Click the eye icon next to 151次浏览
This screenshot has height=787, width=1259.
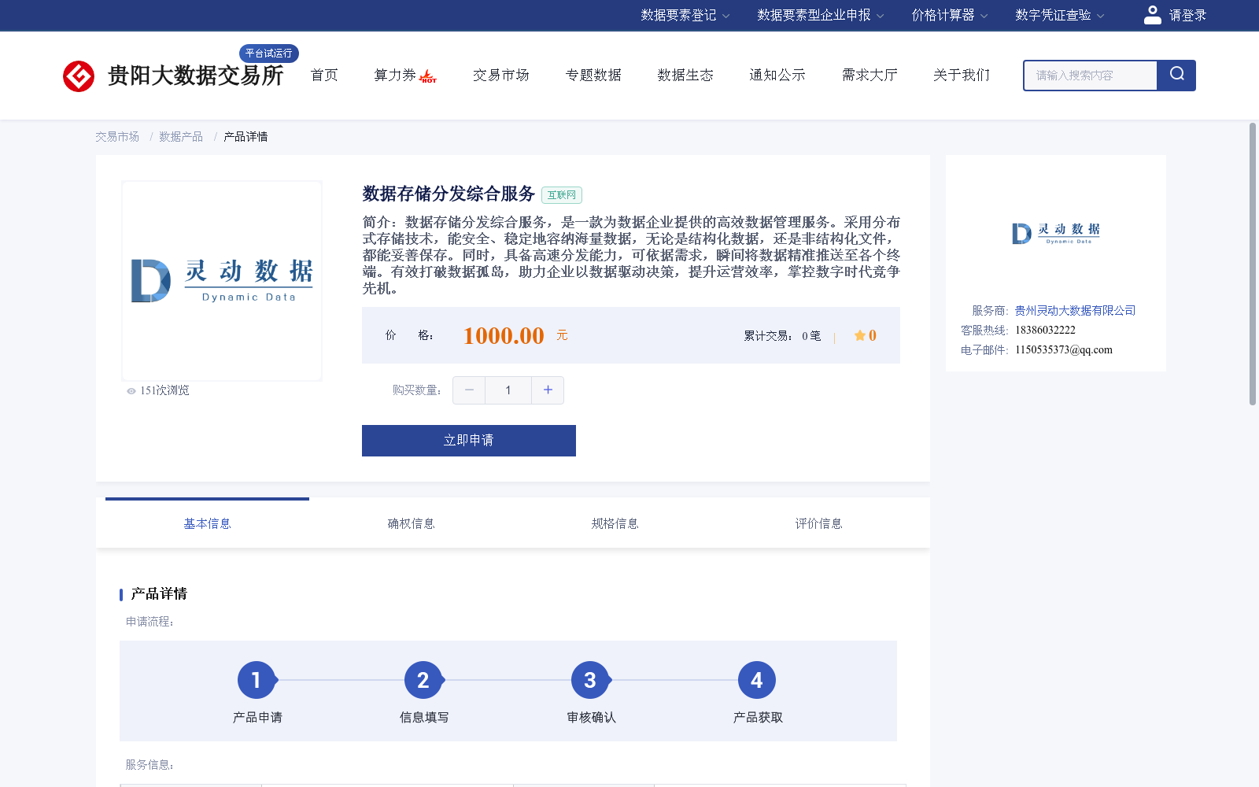point(131,391)
